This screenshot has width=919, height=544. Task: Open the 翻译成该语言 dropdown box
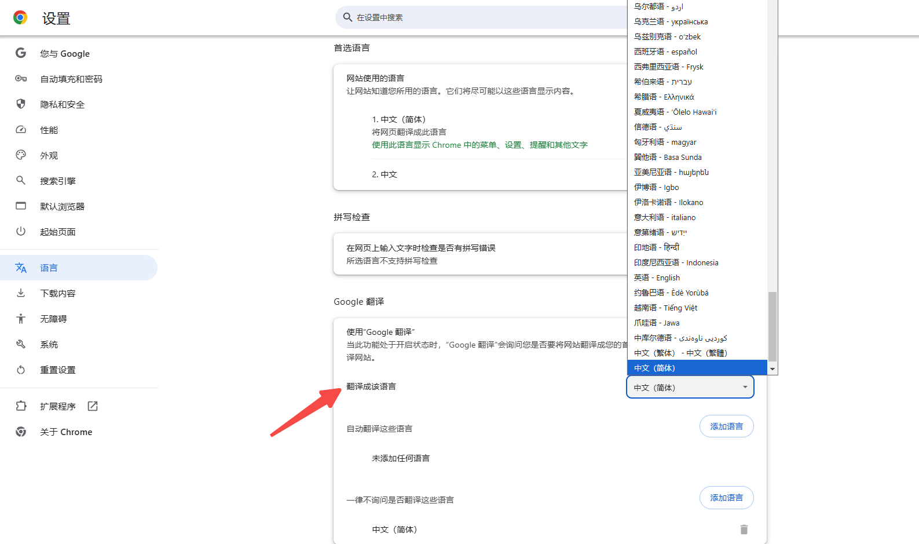pyautogui.click(x=690, y=387)
